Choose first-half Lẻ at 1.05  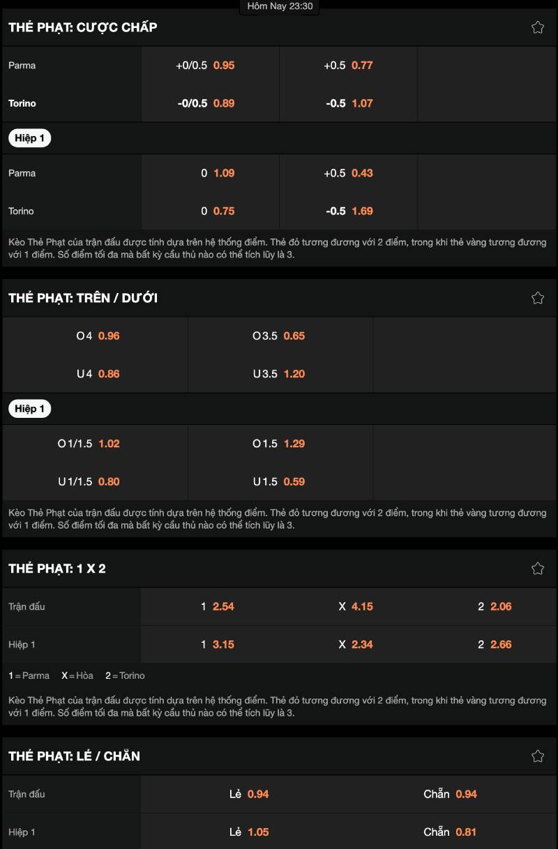click(249, 832)
